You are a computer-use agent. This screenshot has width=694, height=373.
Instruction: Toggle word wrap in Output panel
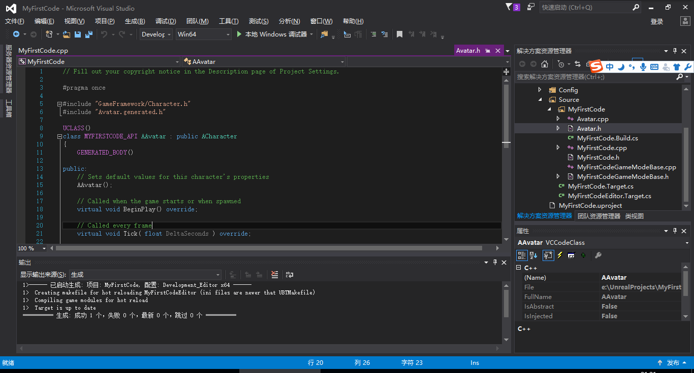click(290, 274)
